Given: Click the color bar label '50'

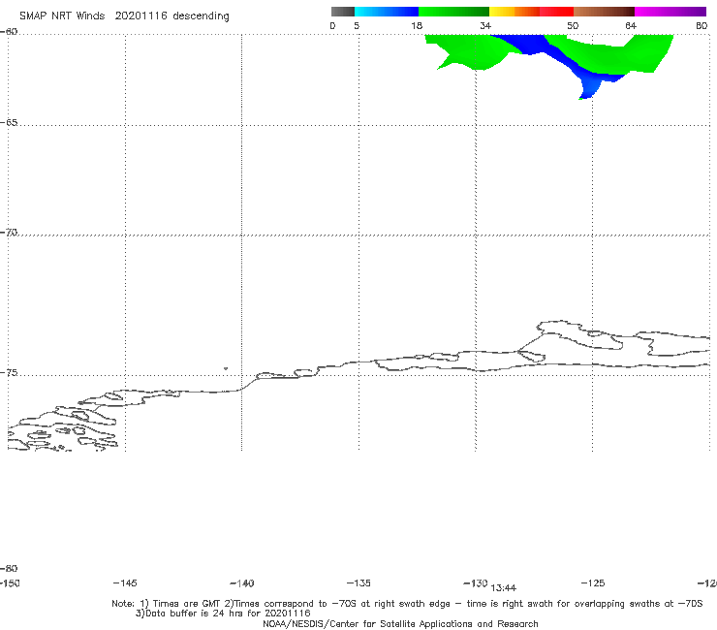Looking at the screenshot, I should tap(573, 25).
